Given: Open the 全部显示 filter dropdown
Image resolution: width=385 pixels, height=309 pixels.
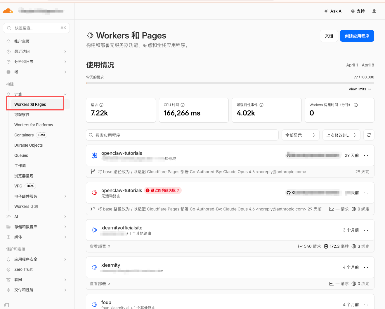Looking at the screenshot, I should click(301, 135).
